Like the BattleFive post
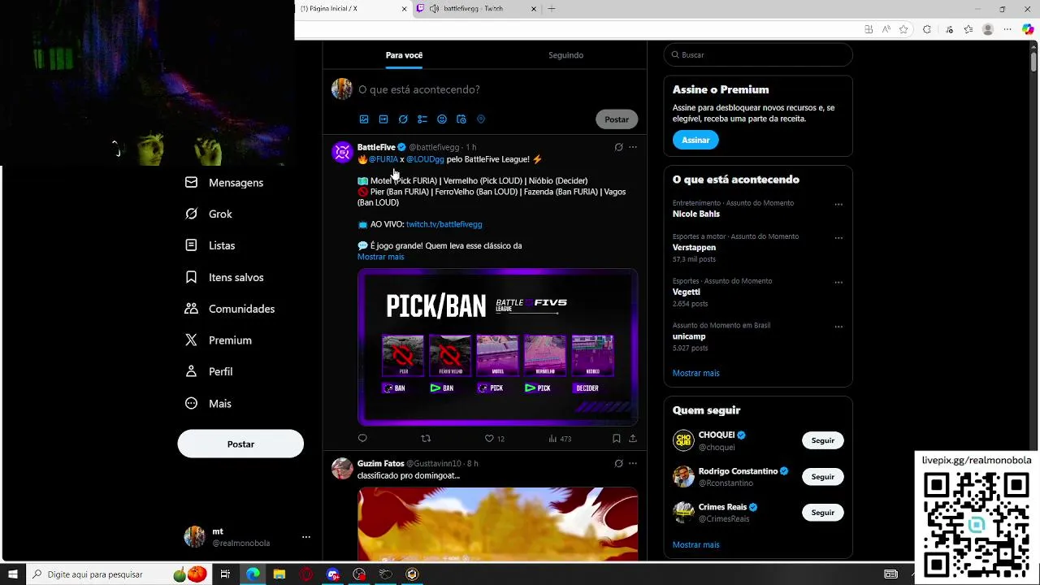The image size is (1040, 585). pos(494,439)
